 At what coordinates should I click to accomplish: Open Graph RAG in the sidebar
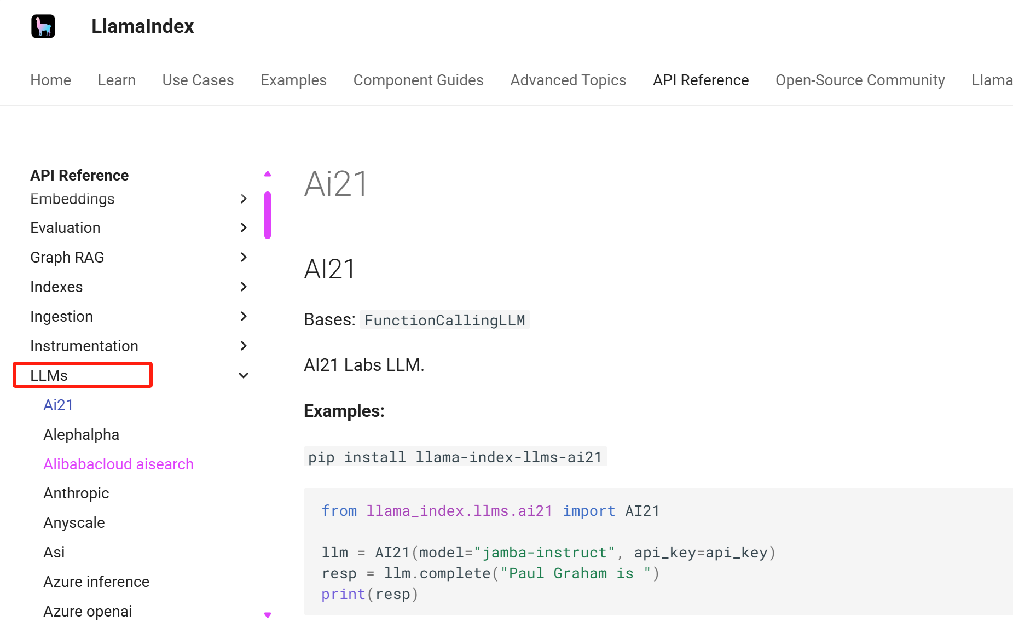pyautogui.click(x=67, y=257)
